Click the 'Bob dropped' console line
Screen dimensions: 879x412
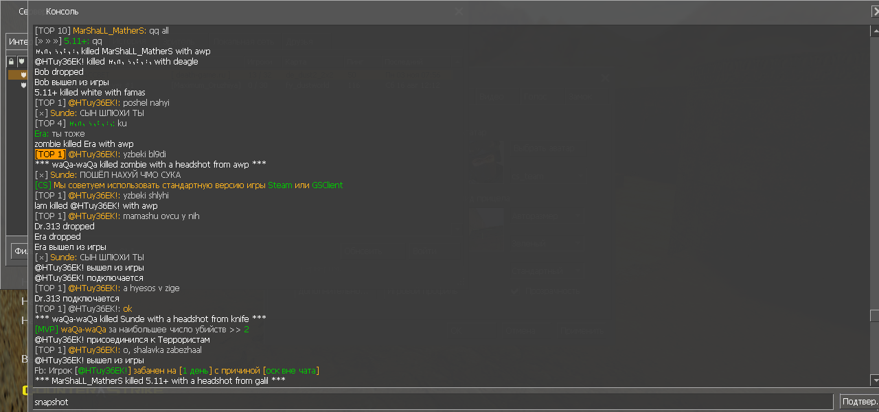click(x=59, y=72)
